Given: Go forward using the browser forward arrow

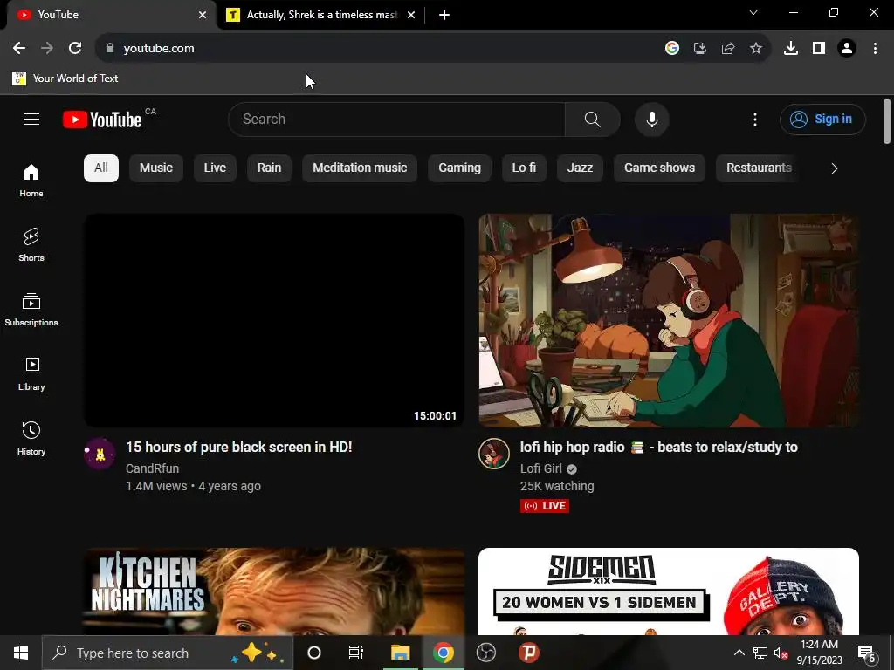Looking at the screenshot, I should 47,49.
